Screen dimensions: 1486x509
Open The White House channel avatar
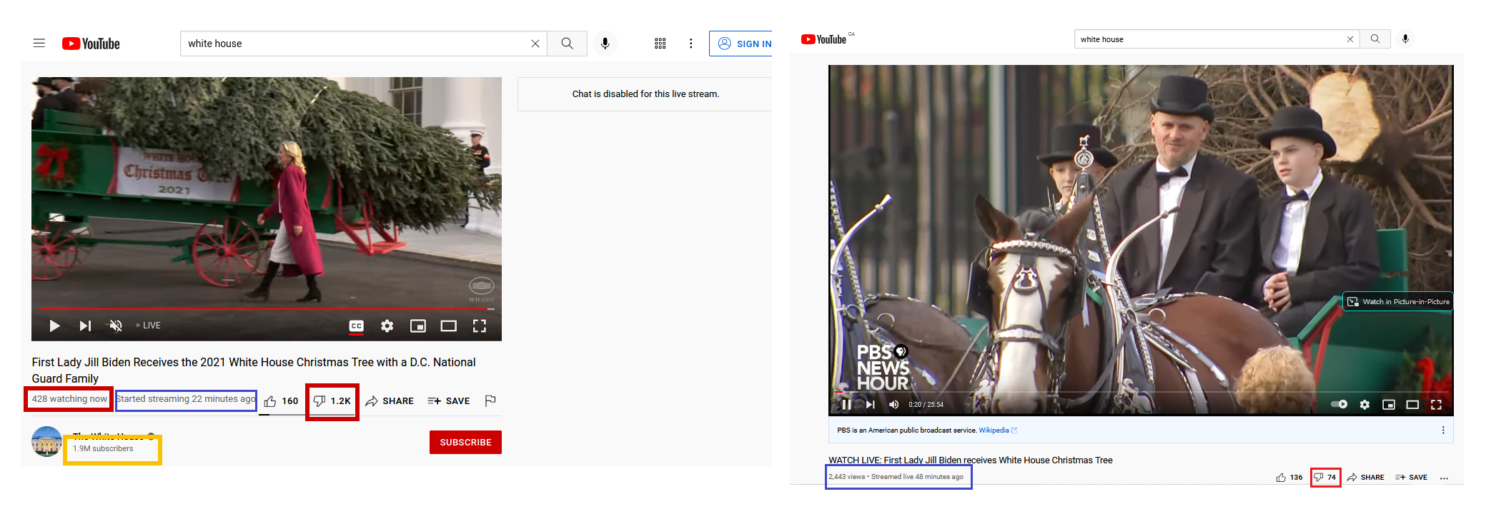click(x=46, y=441)
